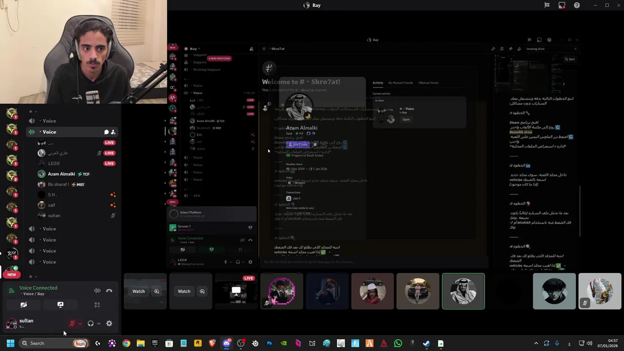Open the XM server icon in sidebar

pyautogui.click(x=12, y=254)
